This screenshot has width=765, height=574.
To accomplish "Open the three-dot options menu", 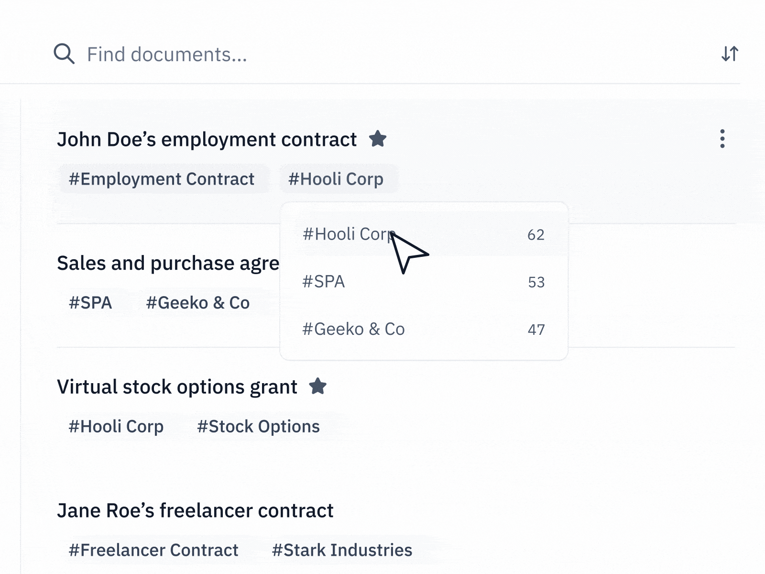I will pos(722,140).
